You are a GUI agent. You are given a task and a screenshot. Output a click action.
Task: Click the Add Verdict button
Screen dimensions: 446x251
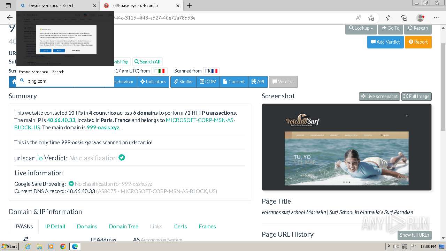tap(385, 42)
